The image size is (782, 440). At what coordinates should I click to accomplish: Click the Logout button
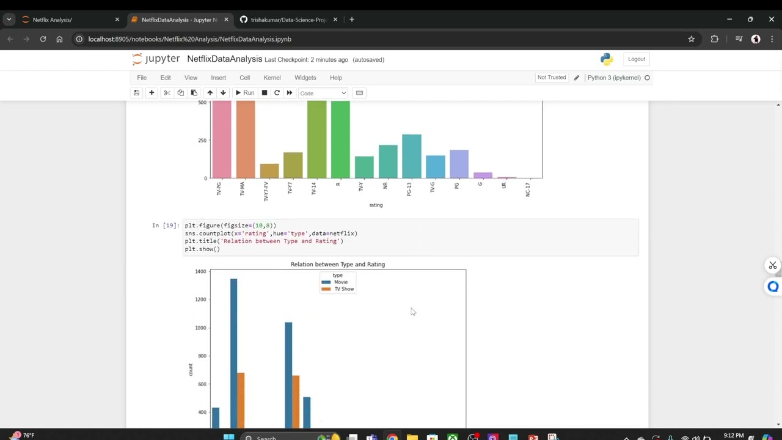click(637, 59)
